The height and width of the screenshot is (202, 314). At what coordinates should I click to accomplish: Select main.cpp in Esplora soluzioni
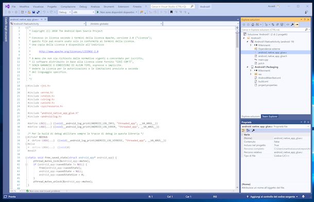(263, 60)
